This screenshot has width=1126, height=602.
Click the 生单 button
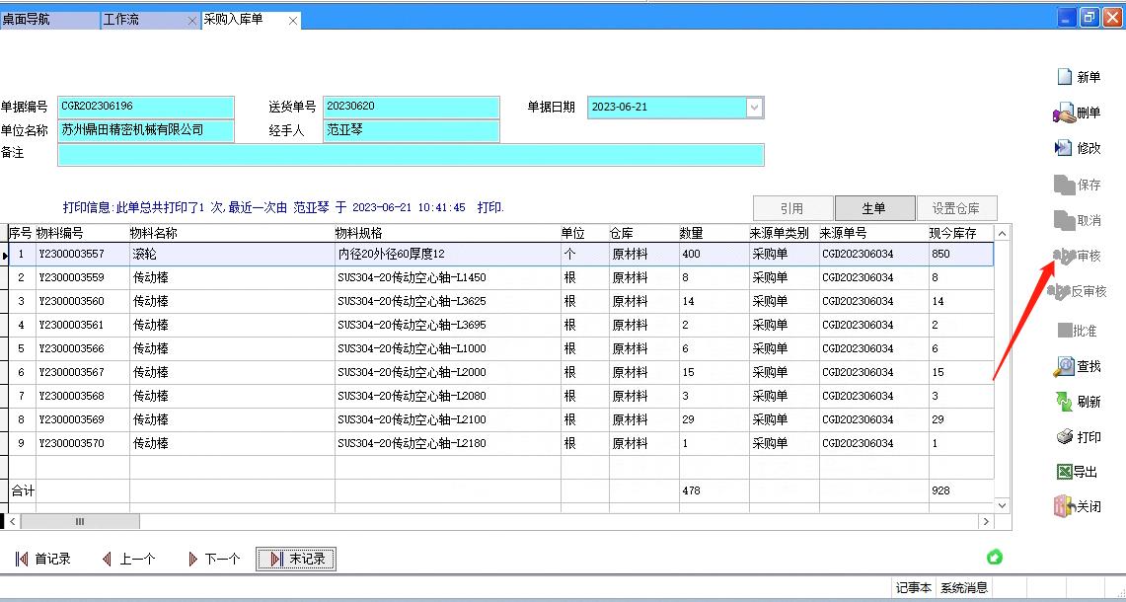tap(873, 208)
